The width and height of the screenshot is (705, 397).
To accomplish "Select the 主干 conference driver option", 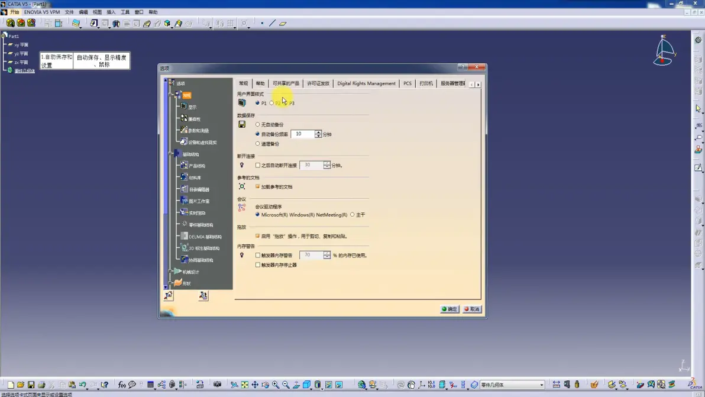I will pyautogui.click(x=352, y=215).
